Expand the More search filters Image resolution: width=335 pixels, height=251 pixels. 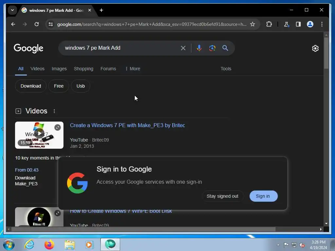pyautogui.click(x=133, y=69)
